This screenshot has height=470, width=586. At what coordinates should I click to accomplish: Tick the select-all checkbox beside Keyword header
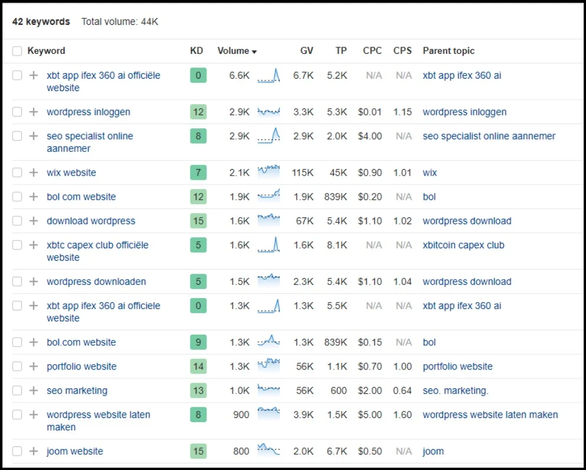click(17, 51)
